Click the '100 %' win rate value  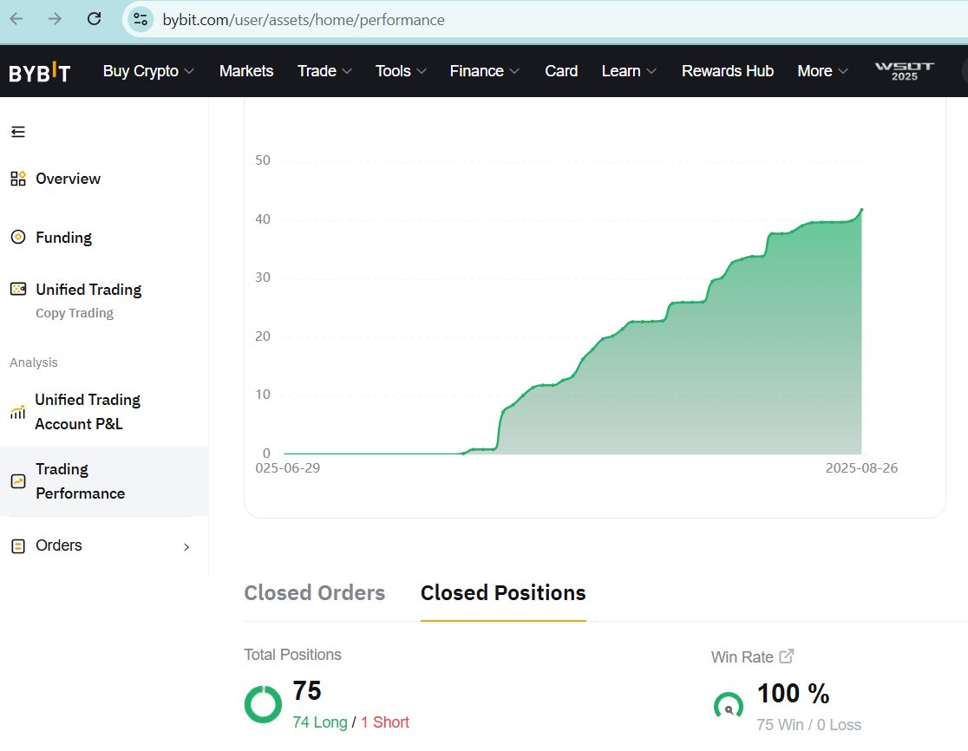794,693
